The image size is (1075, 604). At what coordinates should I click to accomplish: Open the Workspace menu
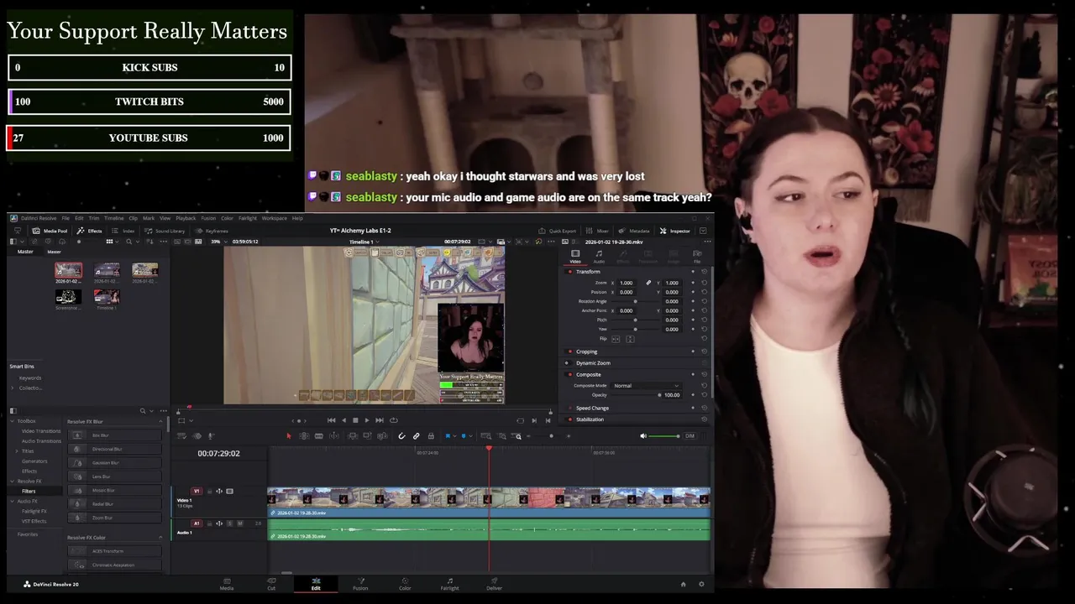click(274, 218)
